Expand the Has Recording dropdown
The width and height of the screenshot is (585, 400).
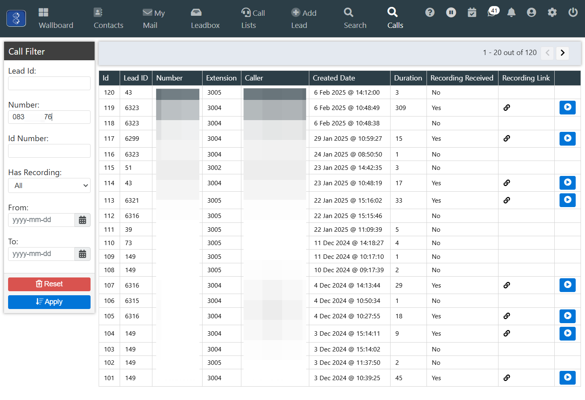click(49, 186)
